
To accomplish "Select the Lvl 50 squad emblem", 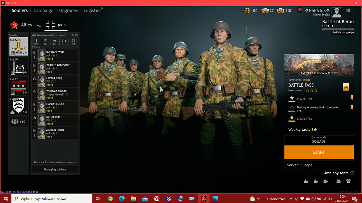I will pyautogui.click(x=18, y=66).
